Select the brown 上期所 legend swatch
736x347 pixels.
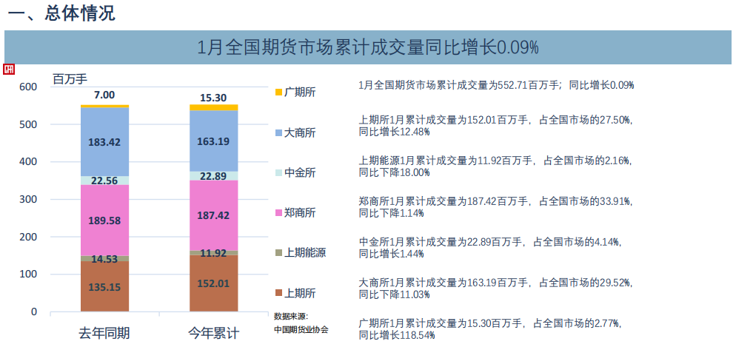(278, 294)
